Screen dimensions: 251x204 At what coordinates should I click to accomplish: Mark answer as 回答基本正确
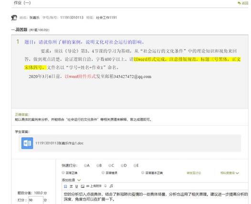(x=143, y=172)
